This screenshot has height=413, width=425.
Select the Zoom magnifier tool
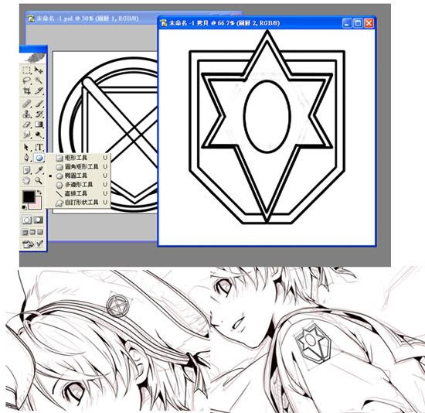(39, 180)
